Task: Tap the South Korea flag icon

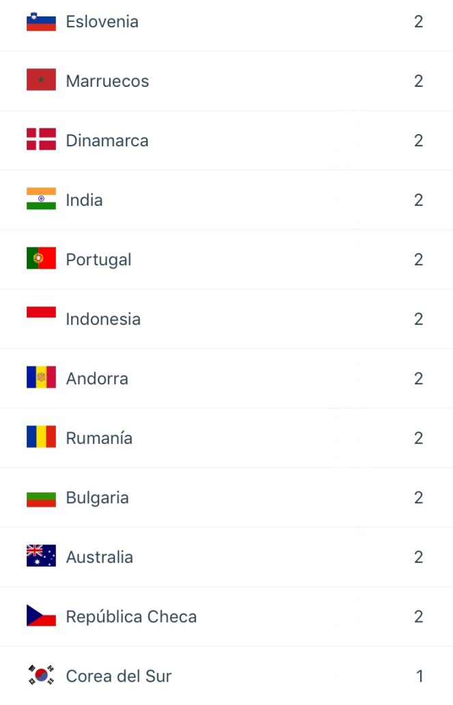Action: (x=41, y=676)
